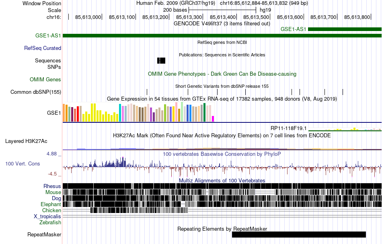Screen dimensions: 382x244
Task: Click the Scale label
Action: (54, 10)
